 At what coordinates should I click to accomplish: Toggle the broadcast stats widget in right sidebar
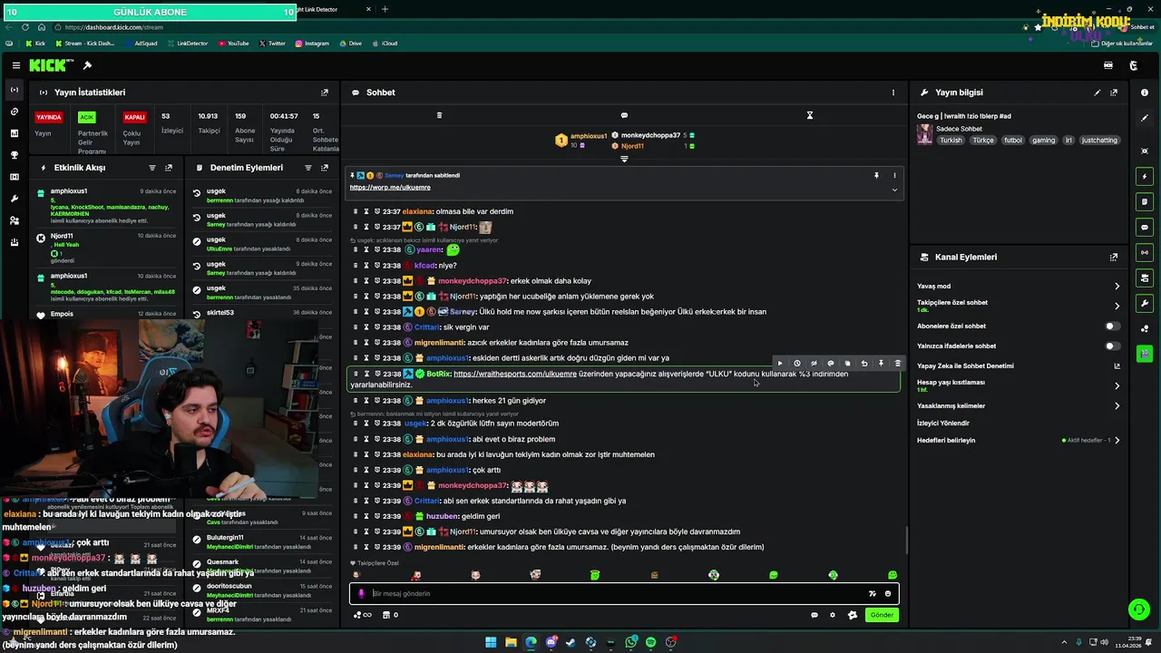(x=1145, y=252)
